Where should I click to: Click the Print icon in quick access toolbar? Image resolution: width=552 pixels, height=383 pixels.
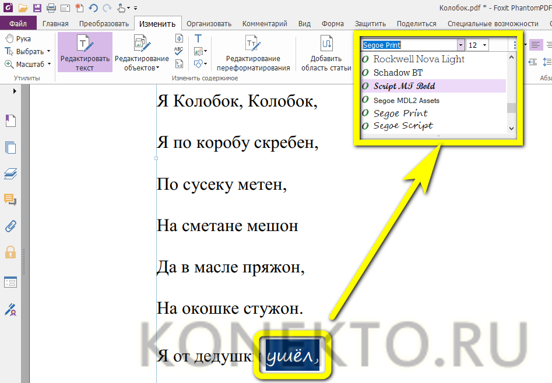click(x=51, y=8)
